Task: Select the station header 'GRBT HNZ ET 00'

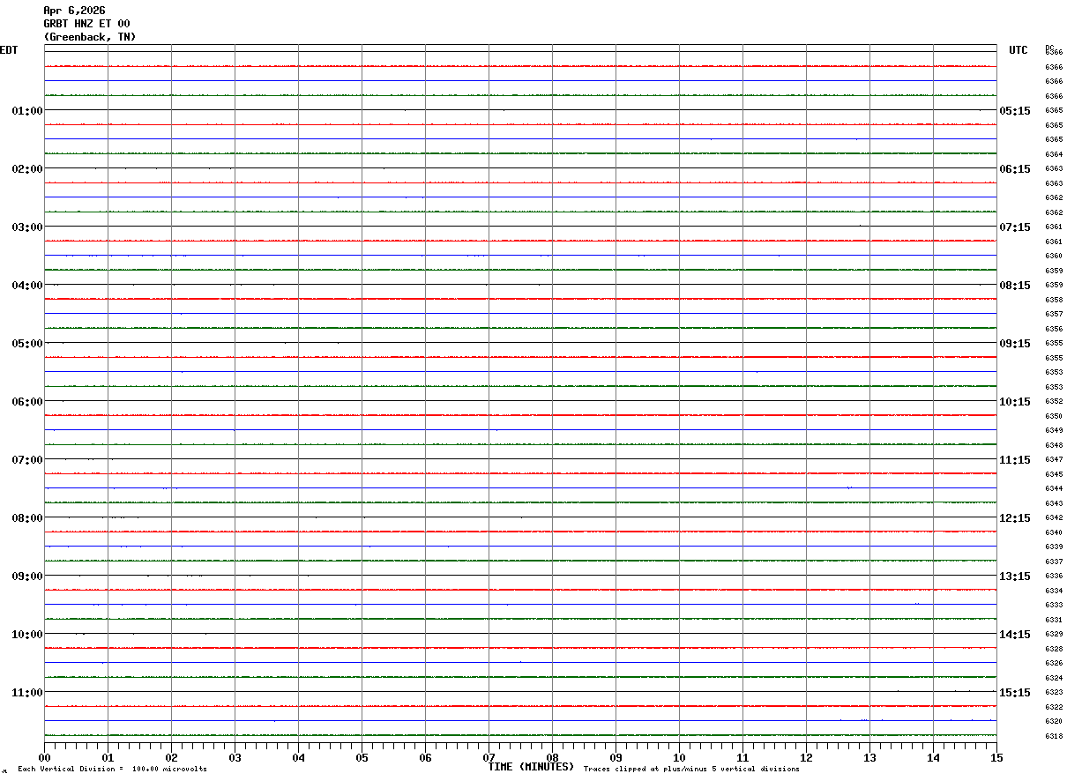Action: click(x=86, y=24)
